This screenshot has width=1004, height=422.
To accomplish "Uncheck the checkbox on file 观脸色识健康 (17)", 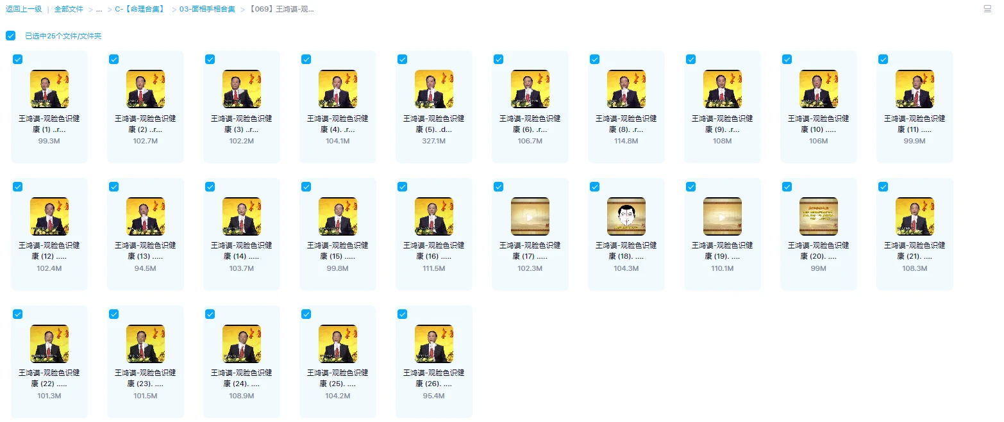I will pos(498,186).
